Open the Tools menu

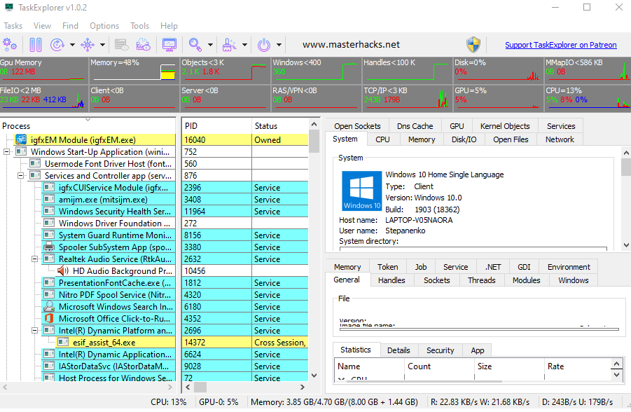(x=139, y=26)
